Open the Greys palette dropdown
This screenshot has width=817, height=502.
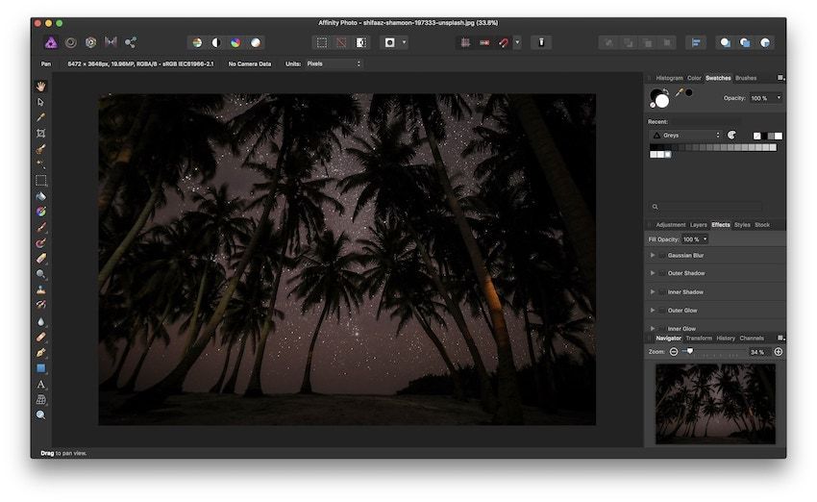(685, 136)
